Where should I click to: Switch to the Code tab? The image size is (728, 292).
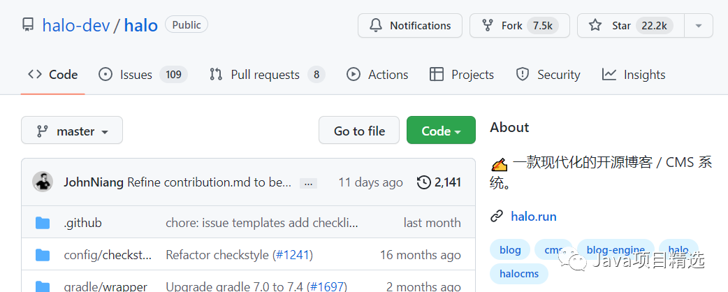coord(52,75)
